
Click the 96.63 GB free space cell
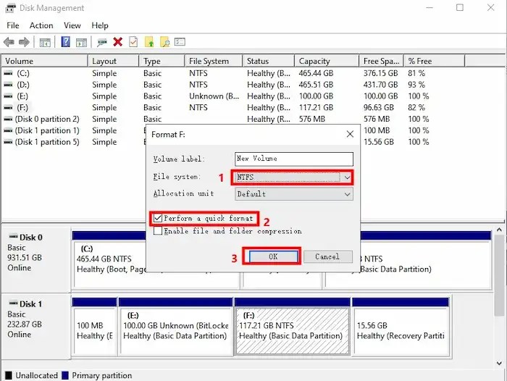tap(379, 107)
